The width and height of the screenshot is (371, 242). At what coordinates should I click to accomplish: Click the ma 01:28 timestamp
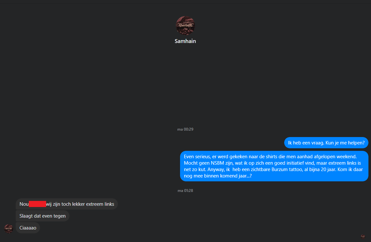coord(185,191)
